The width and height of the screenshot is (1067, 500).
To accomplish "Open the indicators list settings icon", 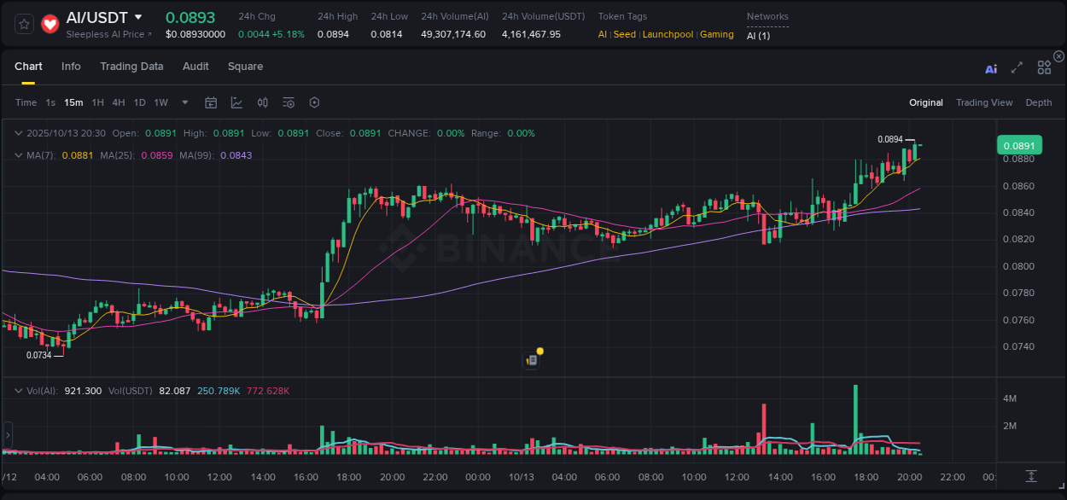I will [288, 102].
